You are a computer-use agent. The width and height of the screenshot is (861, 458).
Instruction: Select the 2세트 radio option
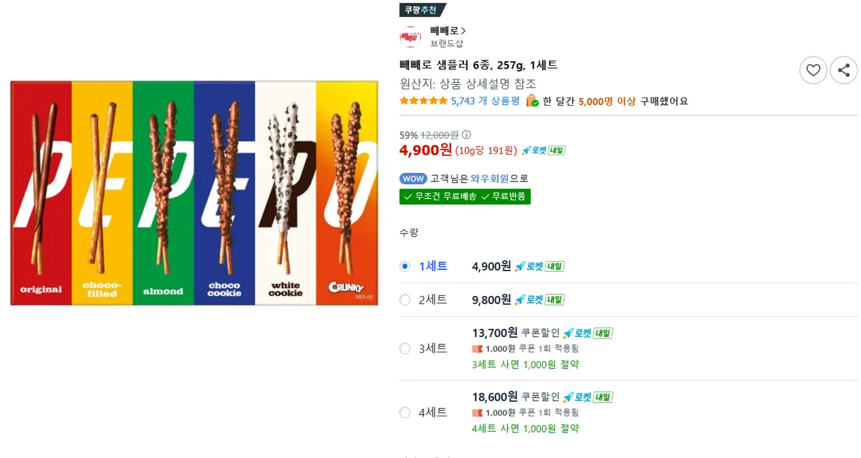(x=405, y=300)
